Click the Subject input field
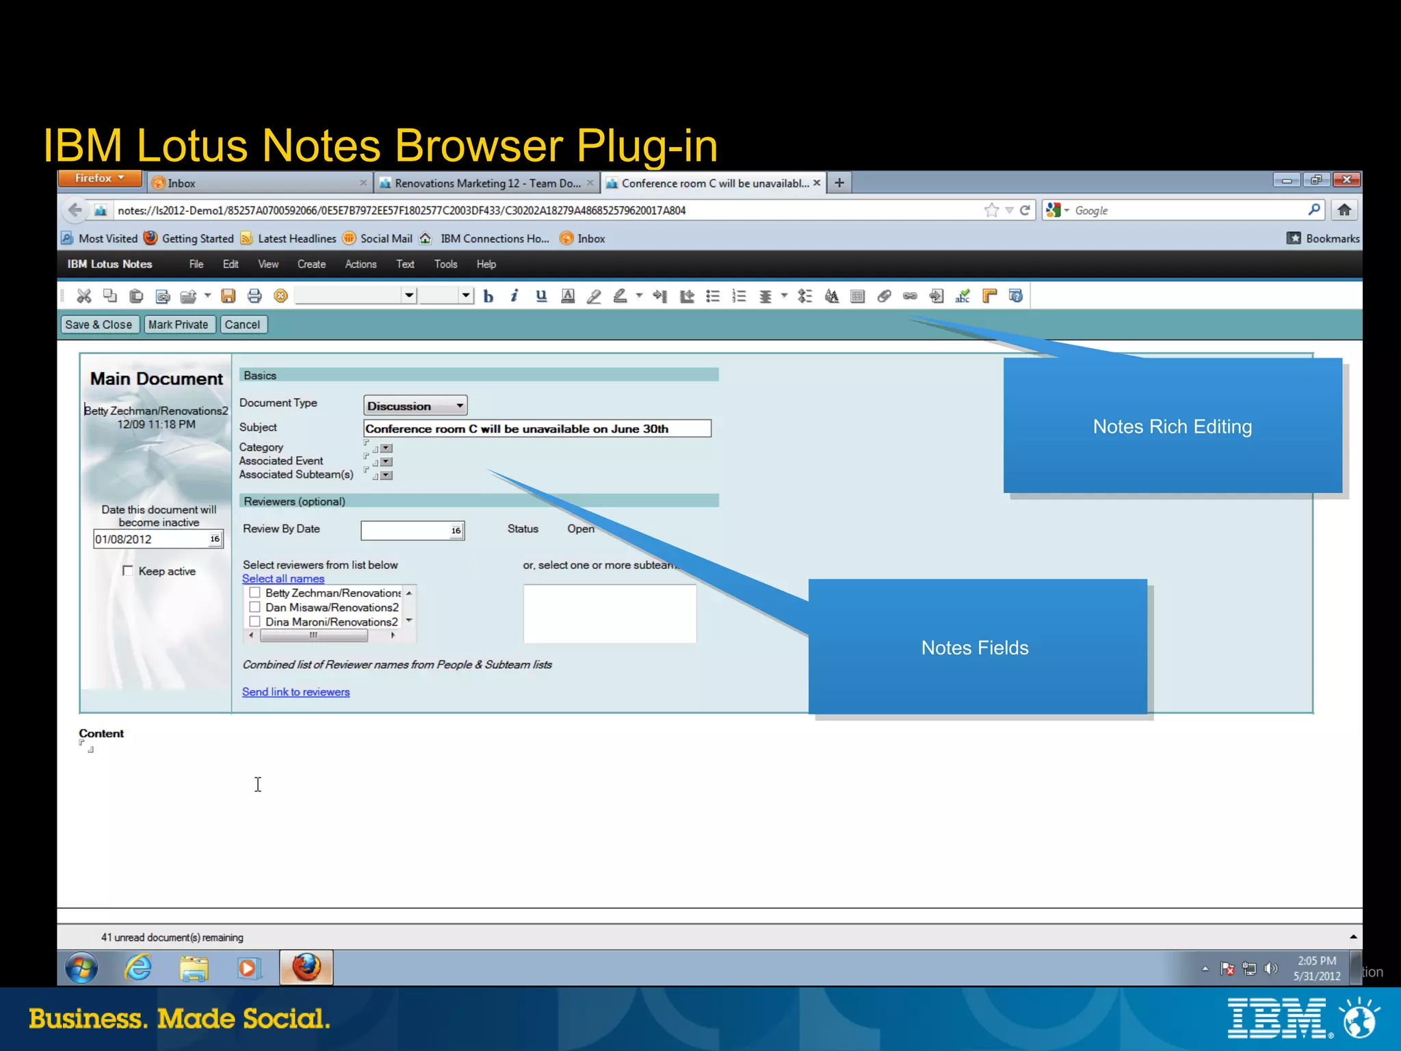 pyautogui.click(x=537, y=429)
